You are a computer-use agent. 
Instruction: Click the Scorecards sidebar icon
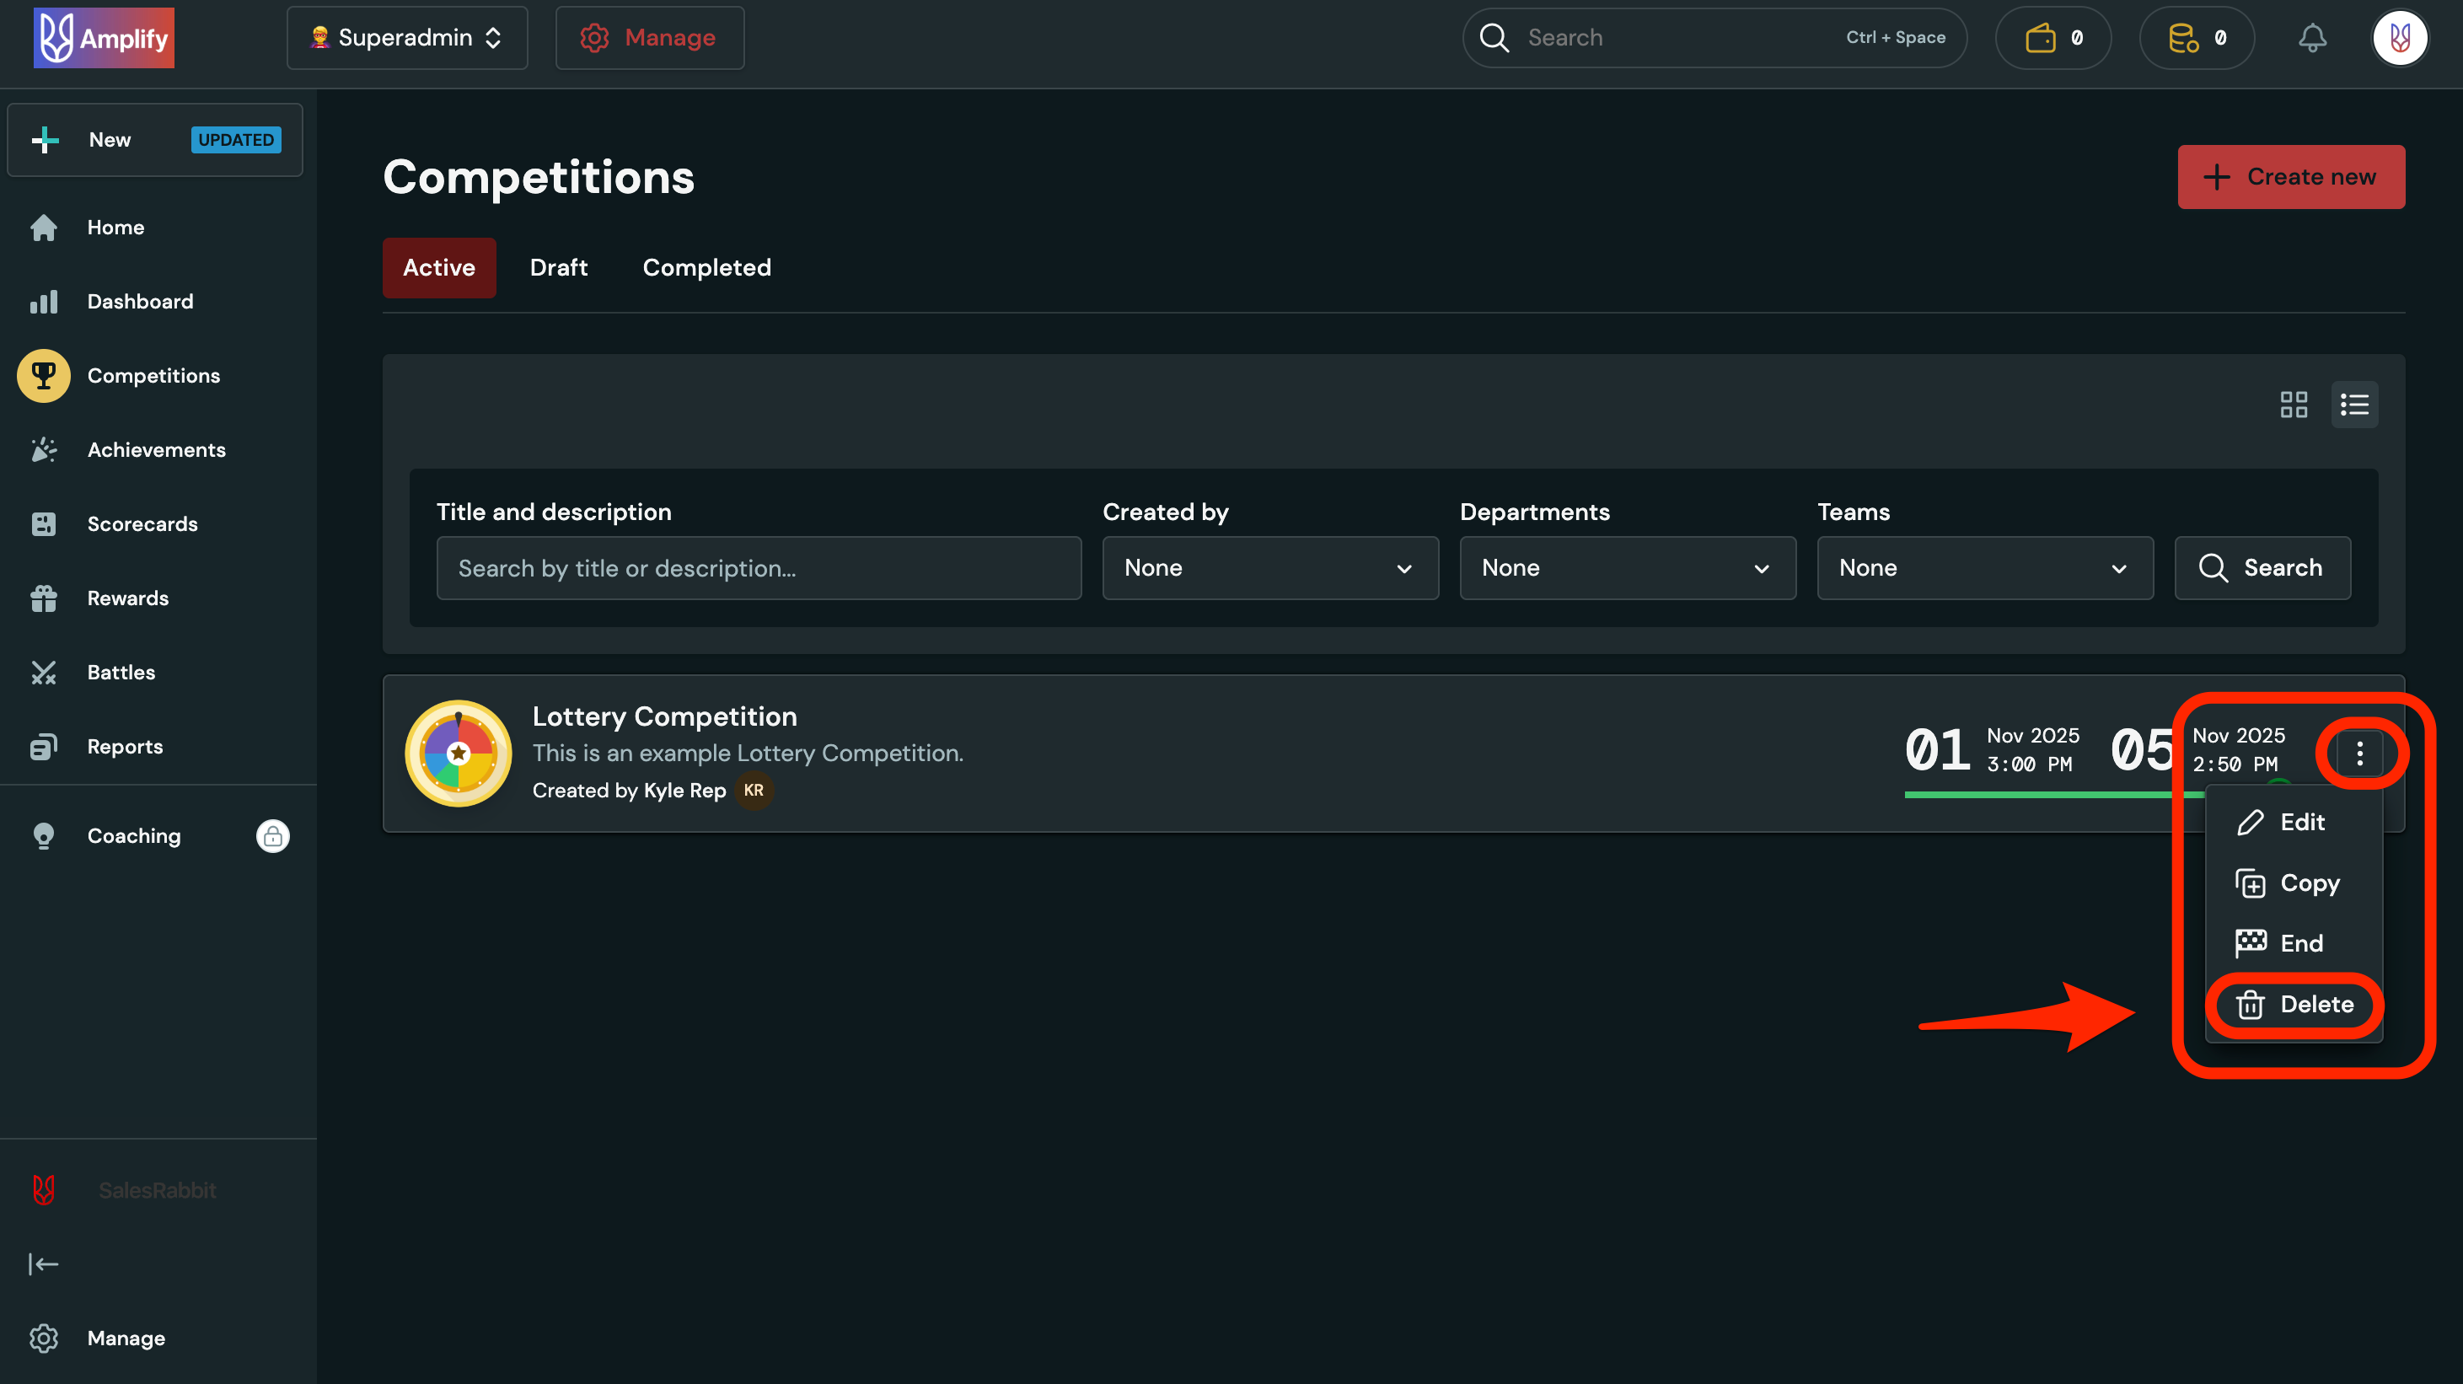tap(43, 523)
